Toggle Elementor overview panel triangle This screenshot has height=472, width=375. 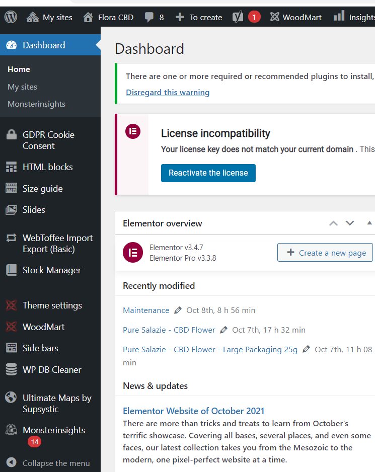[369, 223]
